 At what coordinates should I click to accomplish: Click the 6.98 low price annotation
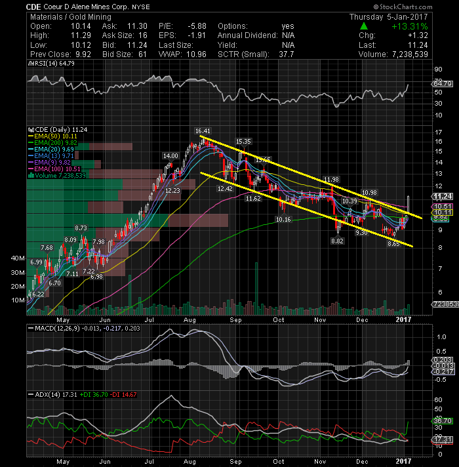(x=96, y=277)
